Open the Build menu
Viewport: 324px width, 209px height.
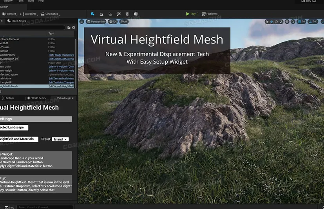click(31, 1)
